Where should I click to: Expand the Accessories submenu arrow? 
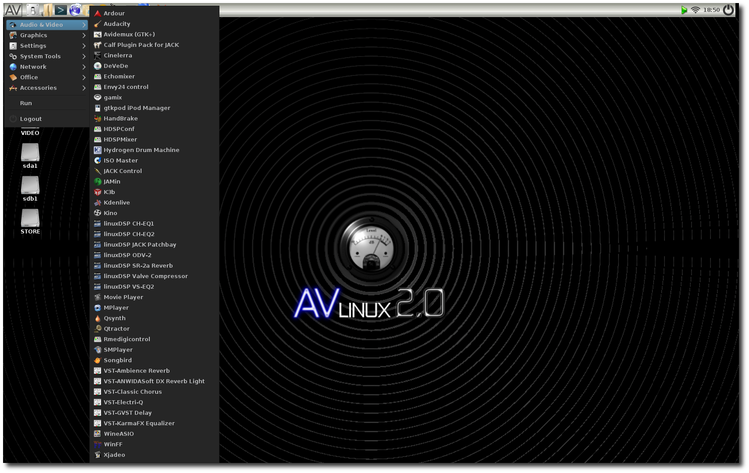point(84,88)
